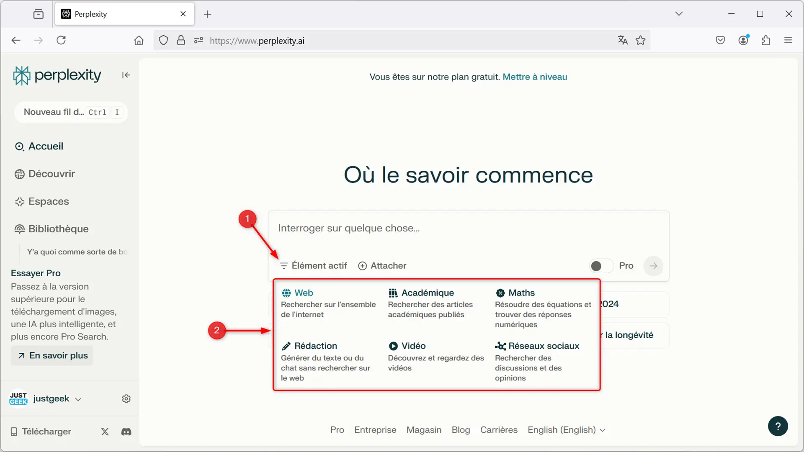Open browser translate page icon

623,41
